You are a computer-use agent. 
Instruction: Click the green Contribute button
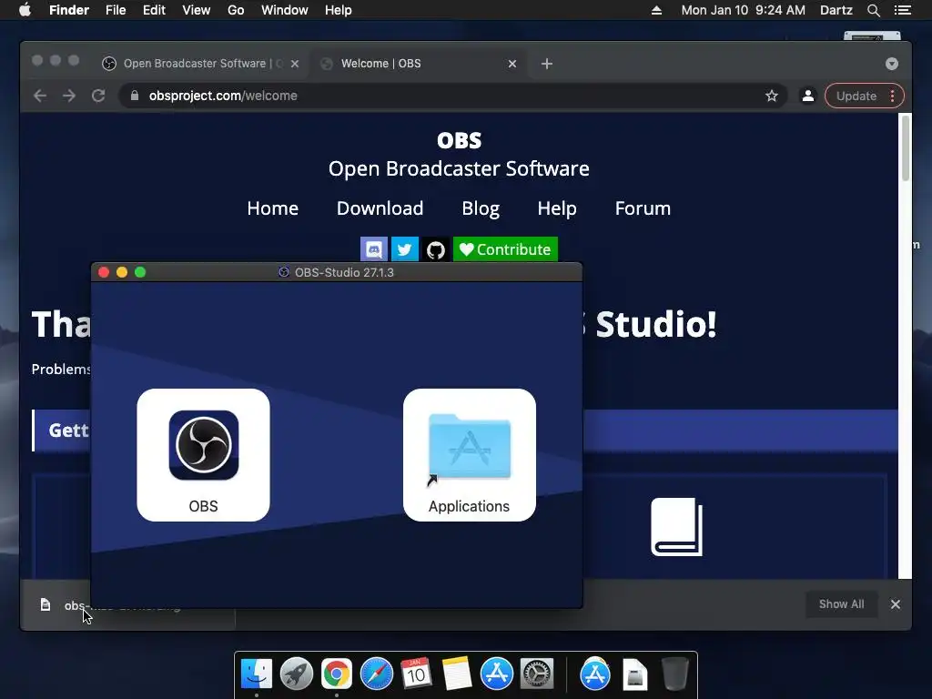(x=505, y=249)
